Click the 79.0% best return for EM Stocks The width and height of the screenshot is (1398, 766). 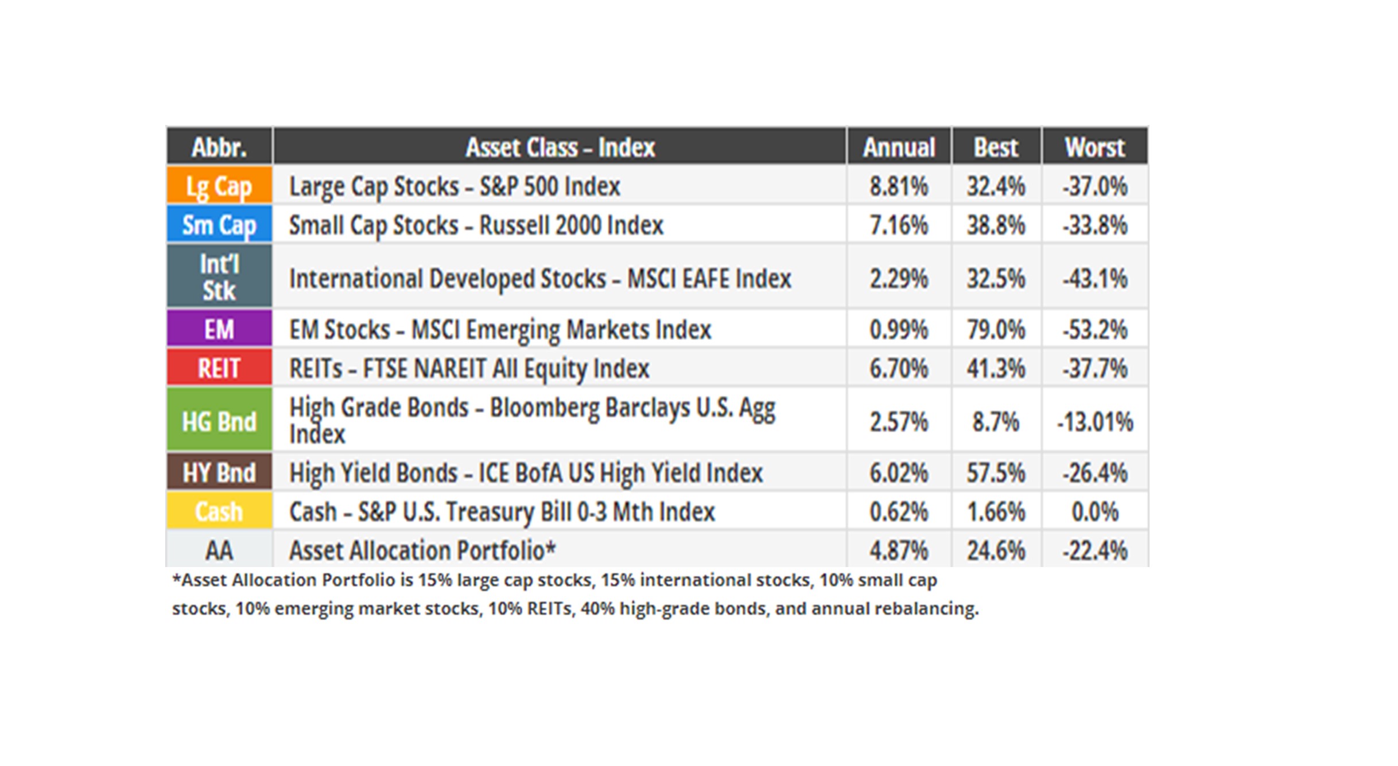point(996,330)
